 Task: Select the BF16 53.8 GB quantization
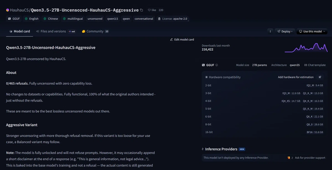tap(315, 132)
